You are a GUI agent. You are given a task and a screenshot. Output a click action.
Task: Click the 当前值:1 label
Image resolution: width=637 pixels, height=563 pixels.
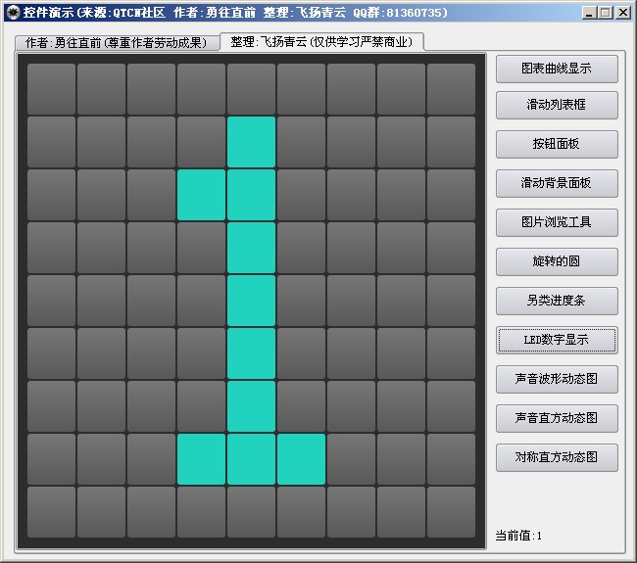tap(518, 536)
